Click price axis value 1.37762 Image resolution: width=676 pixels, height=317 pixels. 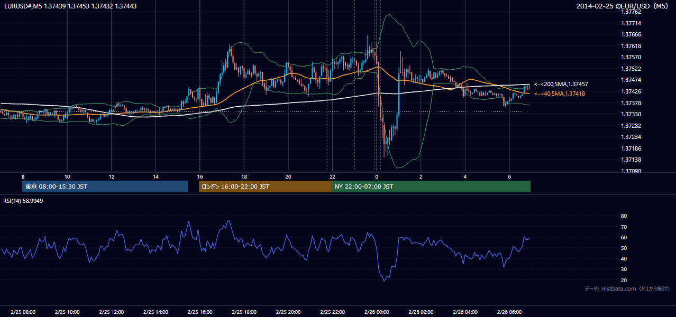point(631,12)
